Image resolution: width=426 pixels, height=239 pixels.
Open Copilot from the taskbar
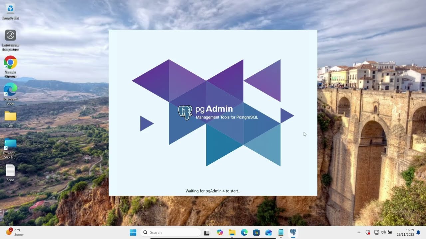pyautogui.click(x=220, y=232)
